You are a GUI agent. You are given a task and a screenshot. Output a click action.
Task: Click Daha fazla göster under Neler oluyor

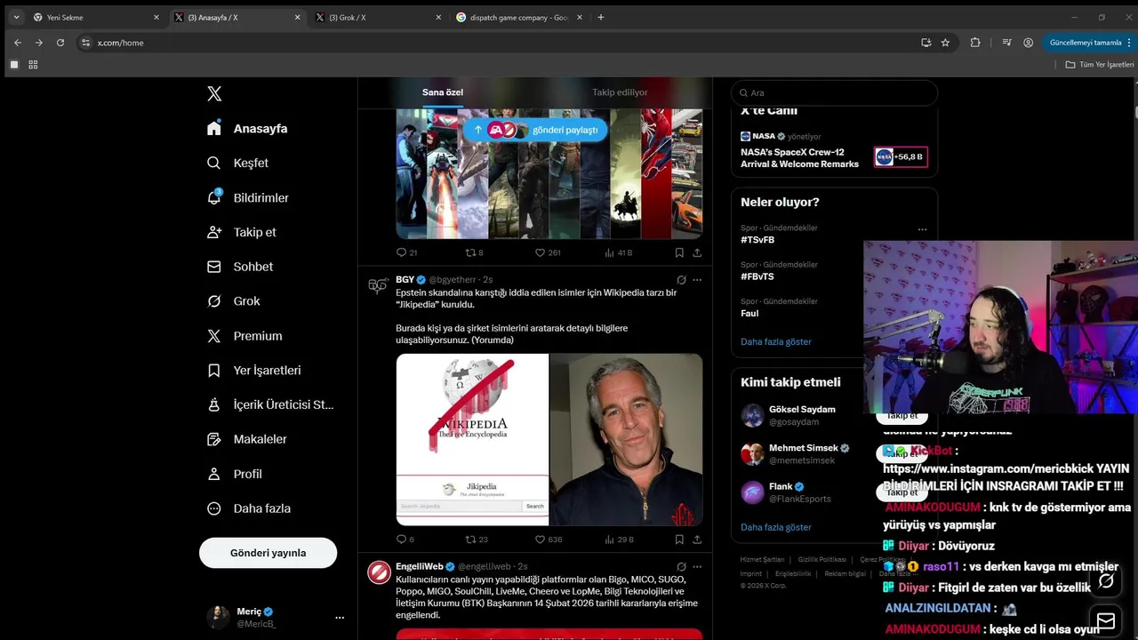(x=776, y=341)
